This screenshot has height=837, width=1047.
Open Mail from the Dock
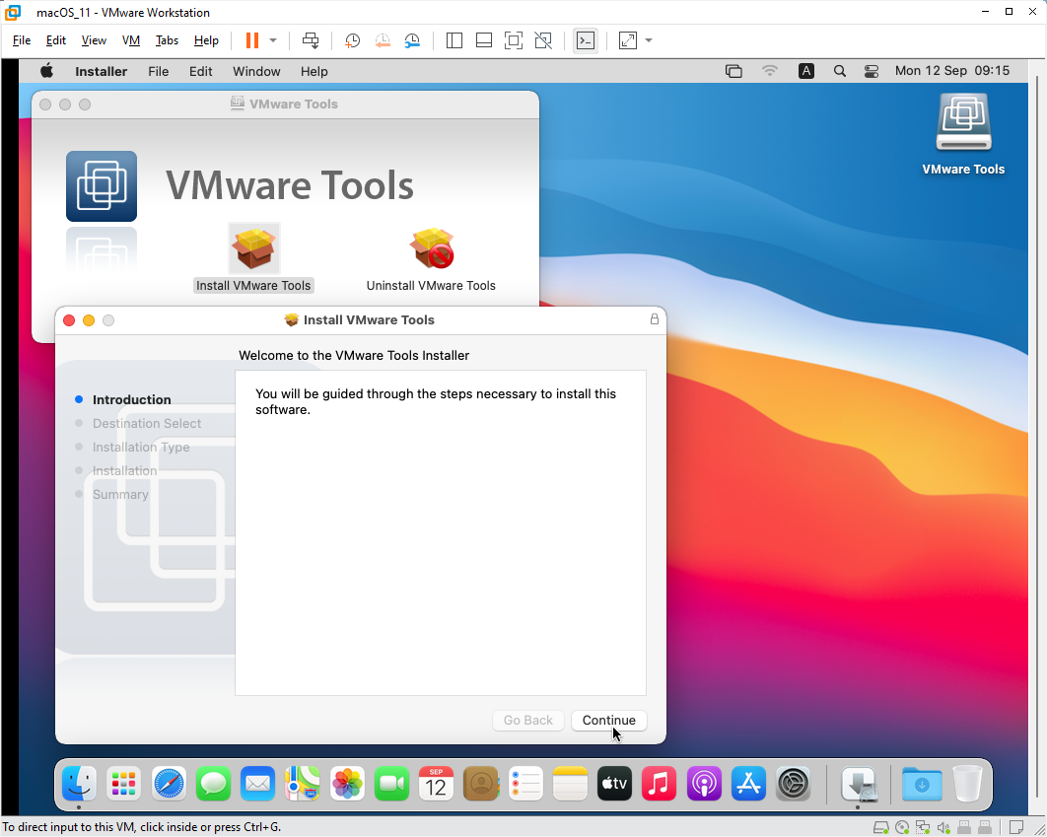click(257, 784)
